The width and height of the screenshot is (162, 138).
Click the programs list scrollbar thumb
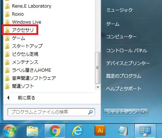click(x=98, y=68)
